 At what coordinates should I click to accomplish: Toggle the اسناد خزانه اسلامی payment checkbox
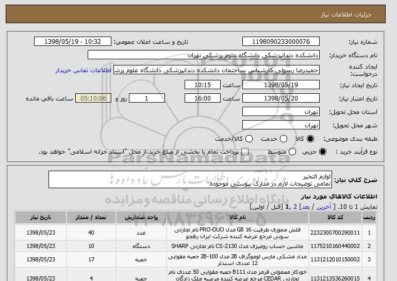pos(245,152)
